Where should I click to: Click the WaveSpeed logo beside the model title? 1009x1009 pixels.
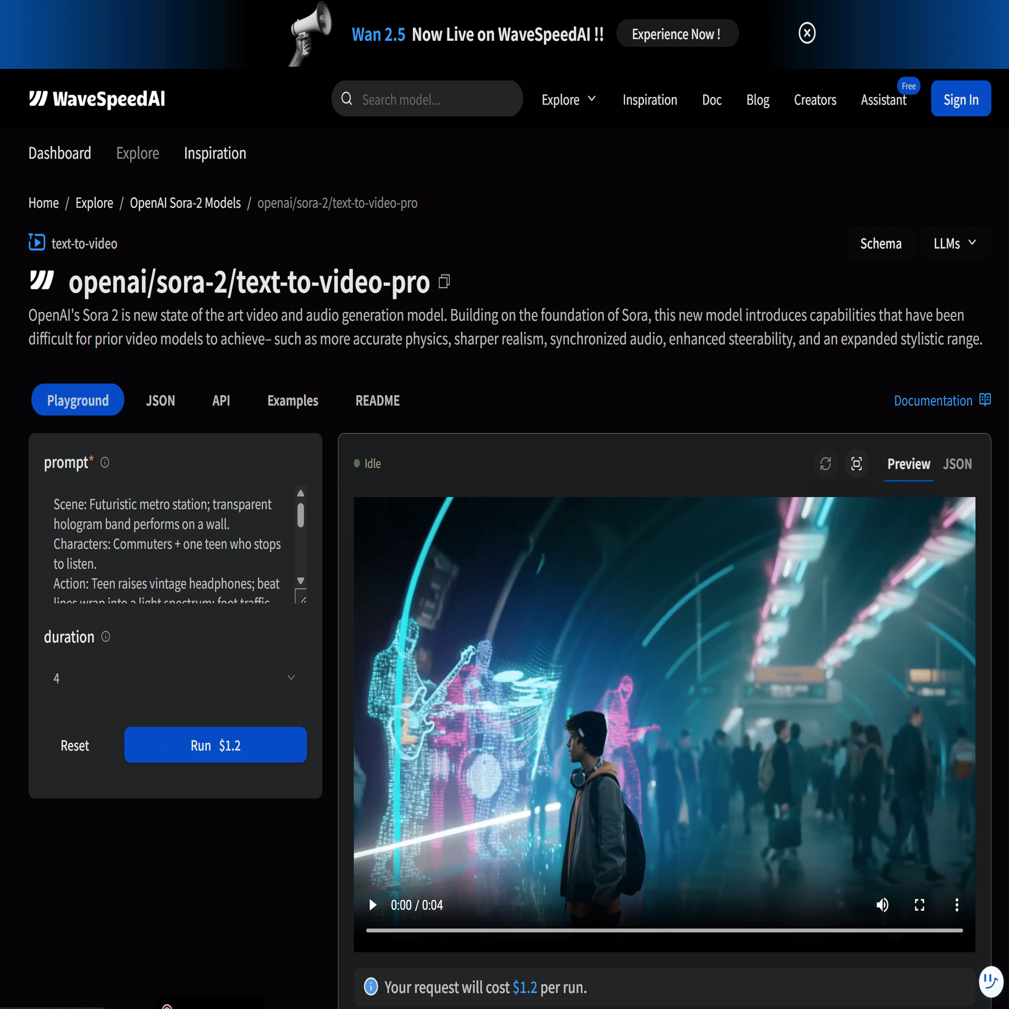42,280
